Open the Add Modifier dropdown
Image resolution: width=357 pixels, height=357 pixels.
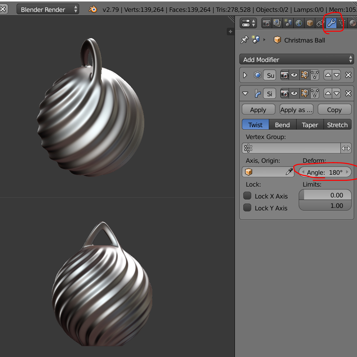click(297, 59)
